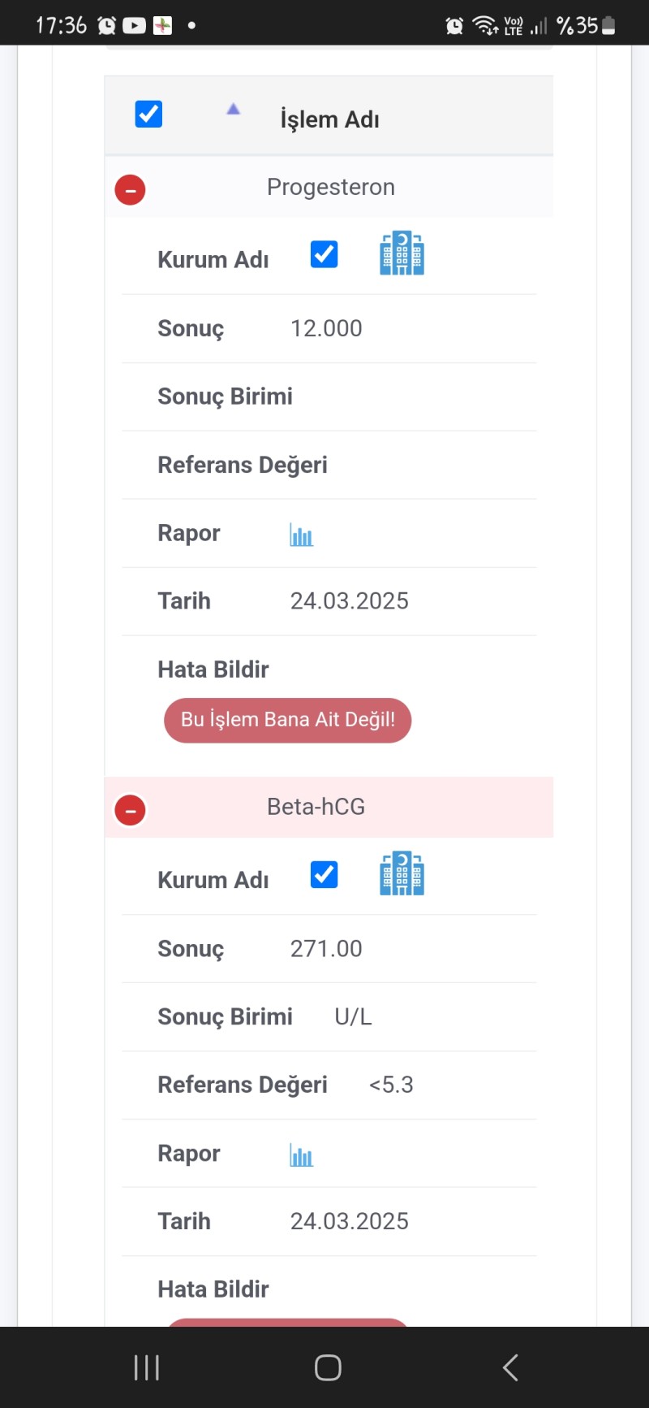Uncheck the Progesteron Kurum Adı checkbox

pyautogui.click(x=324, y=254)
